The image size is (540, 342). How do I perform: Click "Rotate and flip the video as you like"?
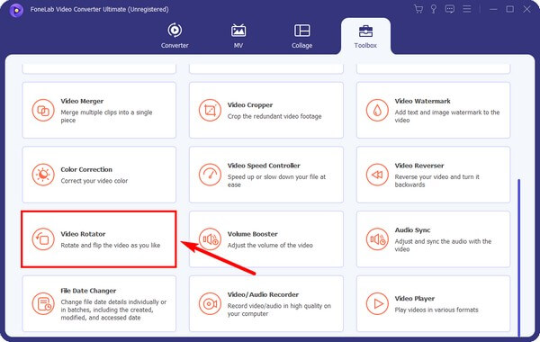(110, 246)
